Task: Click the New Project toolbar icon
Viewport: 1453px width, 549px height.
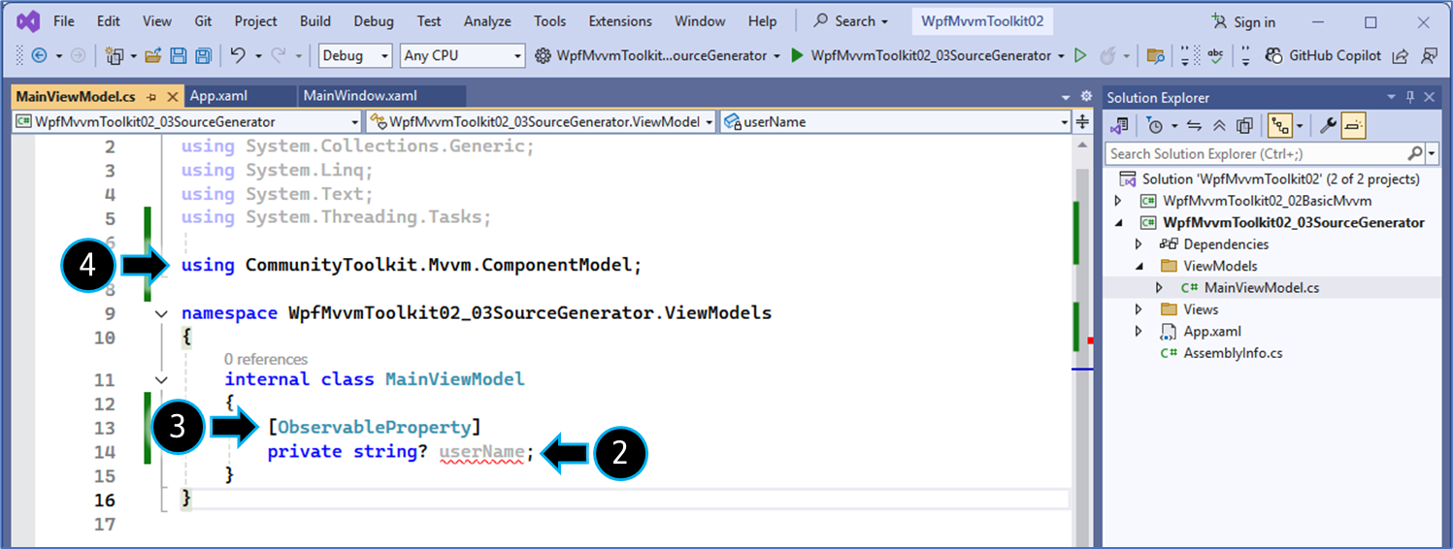Action: (x=115, y=56)
